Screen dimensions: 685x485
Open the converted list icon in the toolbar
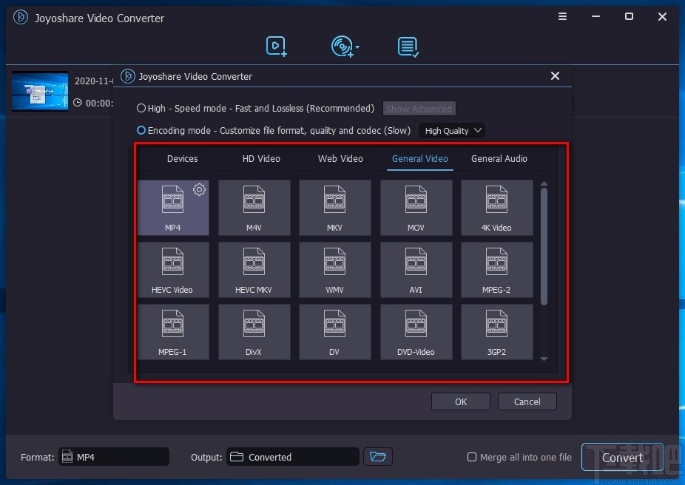click(x=408, y=47)
